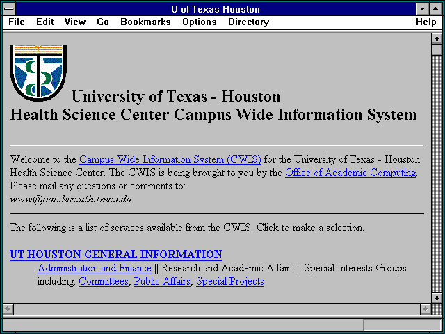Click the www@oac.hsc.uth.tmc.edu email address
This screenshot has height=334, width=445.
pyautogui.click(x=71, y=199)
